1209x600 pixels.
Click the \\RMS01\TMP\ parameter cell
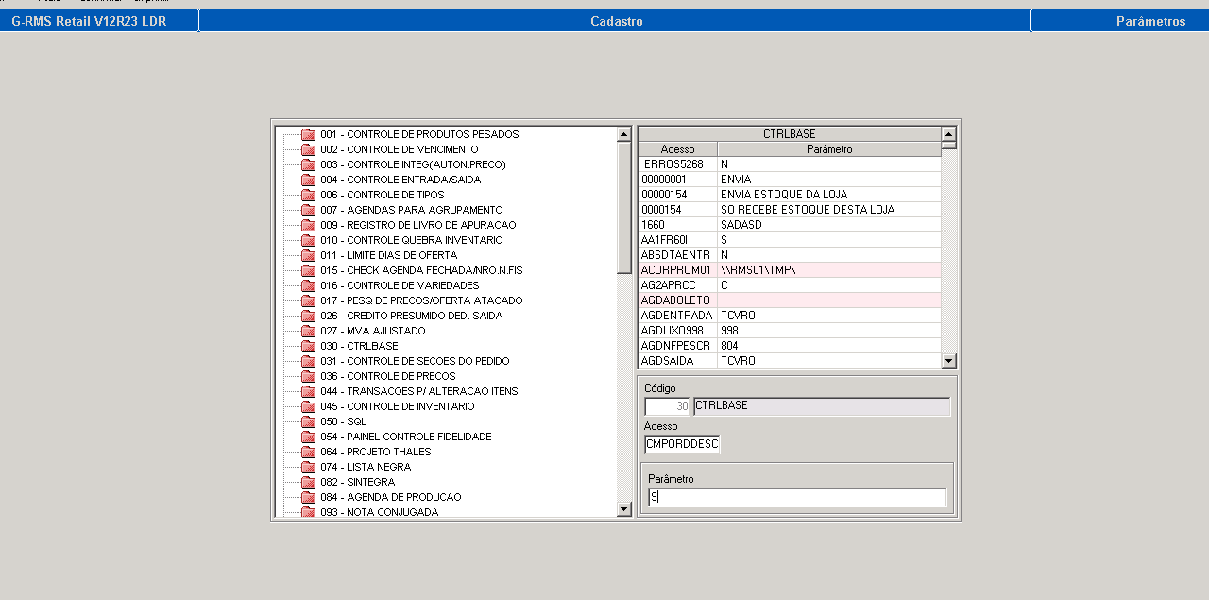tap(829, 270)
